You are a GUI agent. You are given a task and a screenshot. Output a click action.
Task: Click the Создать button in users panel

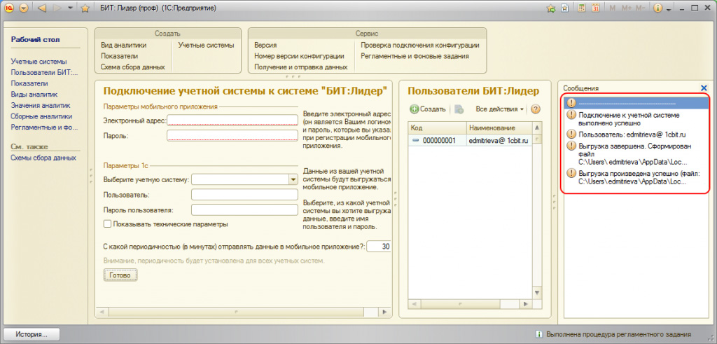428,109
